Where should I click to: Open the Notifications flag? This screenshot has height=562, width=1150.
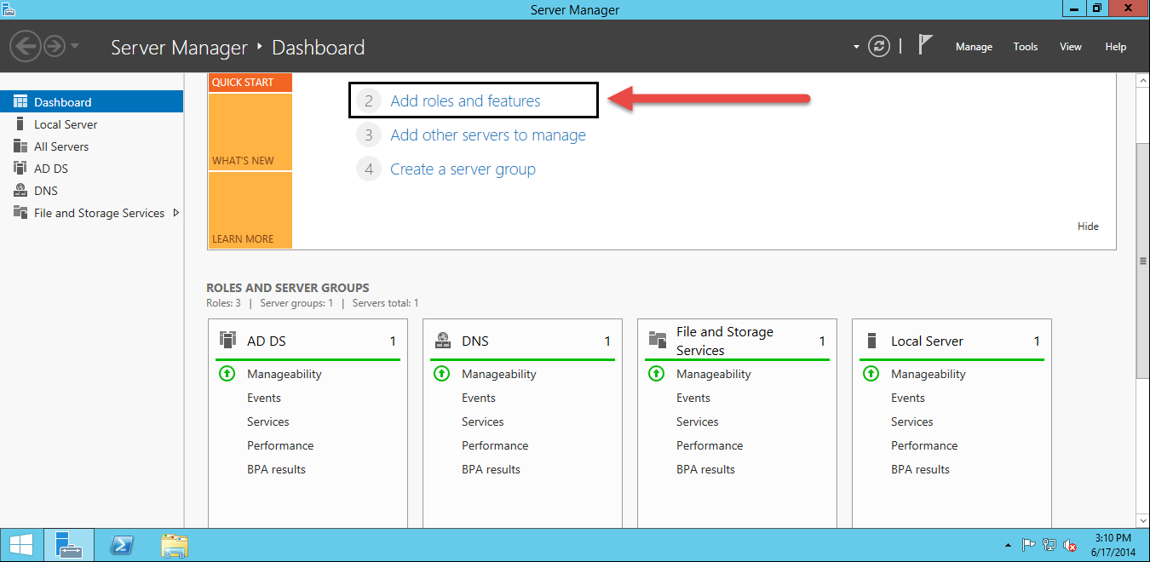pos(925,45)
